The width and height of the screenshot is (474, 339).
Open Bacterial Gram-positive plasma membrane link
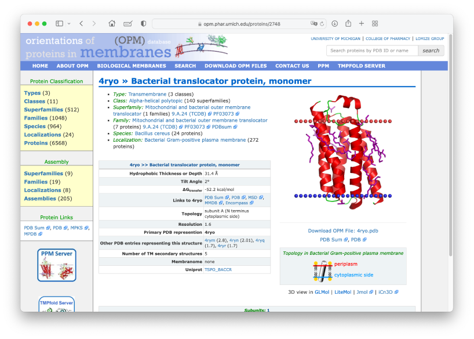click(x=195, y=140)
